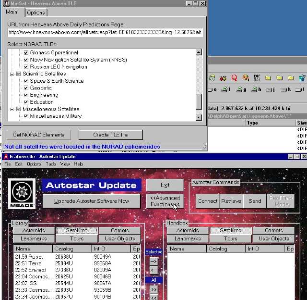The width and height of the screenshot is (307, 300).
Task: Uncheck the Geodetic checkbox
Action: coord(26,88)
